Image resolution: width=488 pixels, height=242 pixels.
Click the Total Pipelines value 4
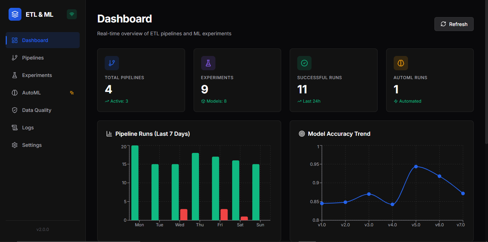click(x=109, y=89)
